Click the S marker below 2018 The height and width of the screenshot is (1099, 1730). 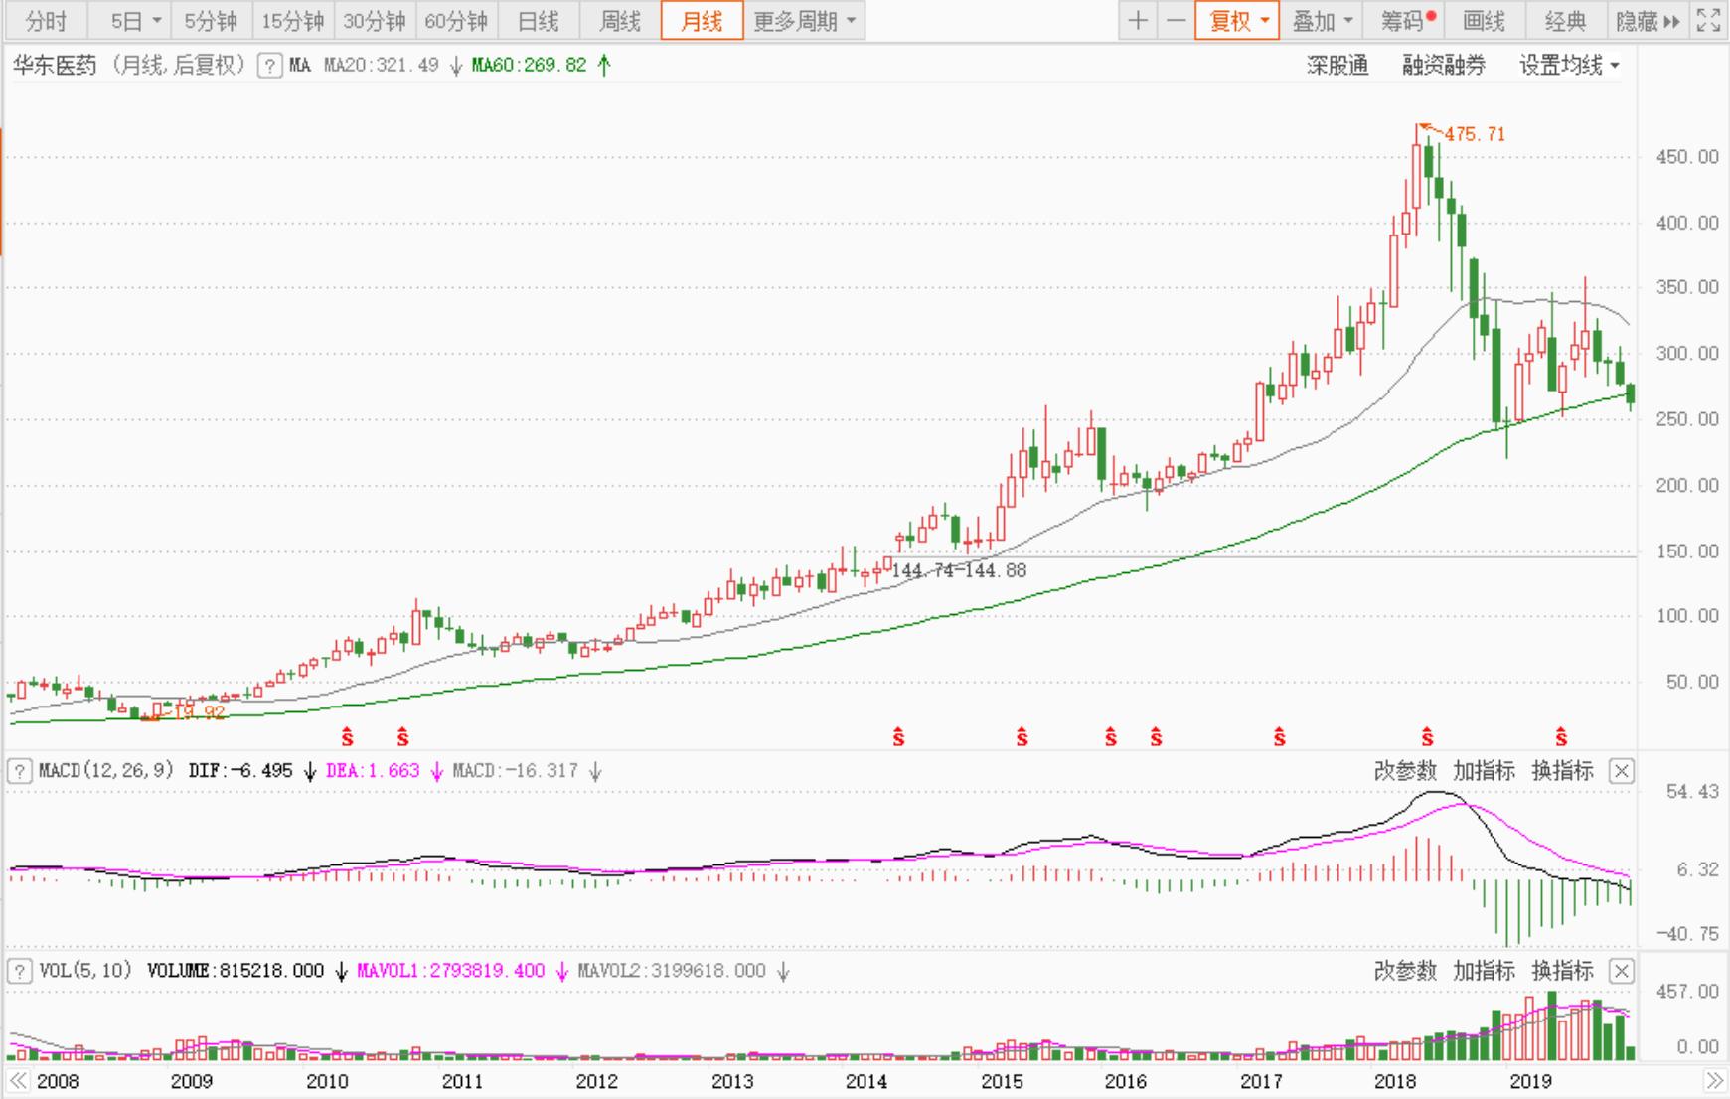(1427, 737)
